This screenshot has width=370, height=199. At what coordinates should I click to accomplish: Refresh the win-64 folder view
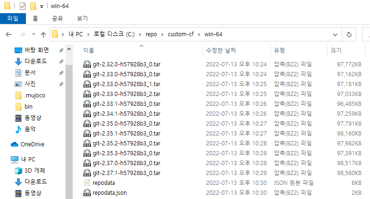tap(349, 34)
